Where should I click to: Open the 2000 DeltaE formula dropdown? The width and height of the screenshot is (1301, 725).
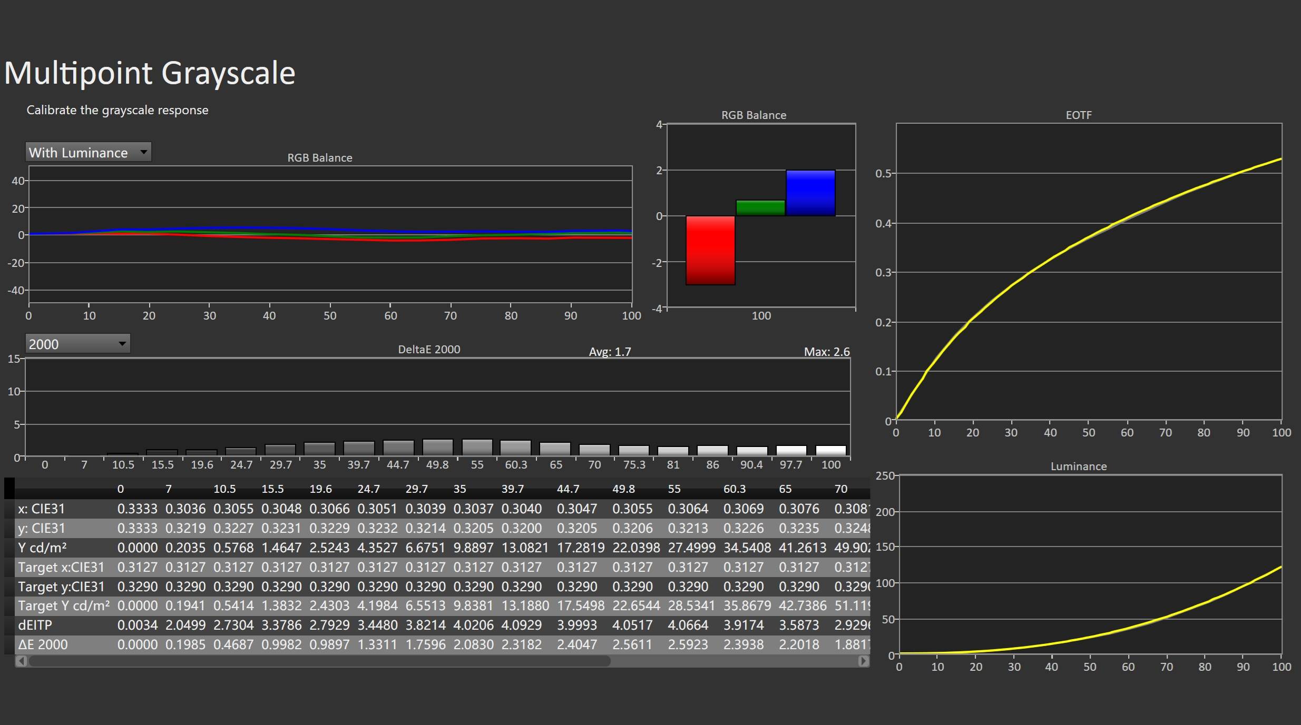coord(77,344)
